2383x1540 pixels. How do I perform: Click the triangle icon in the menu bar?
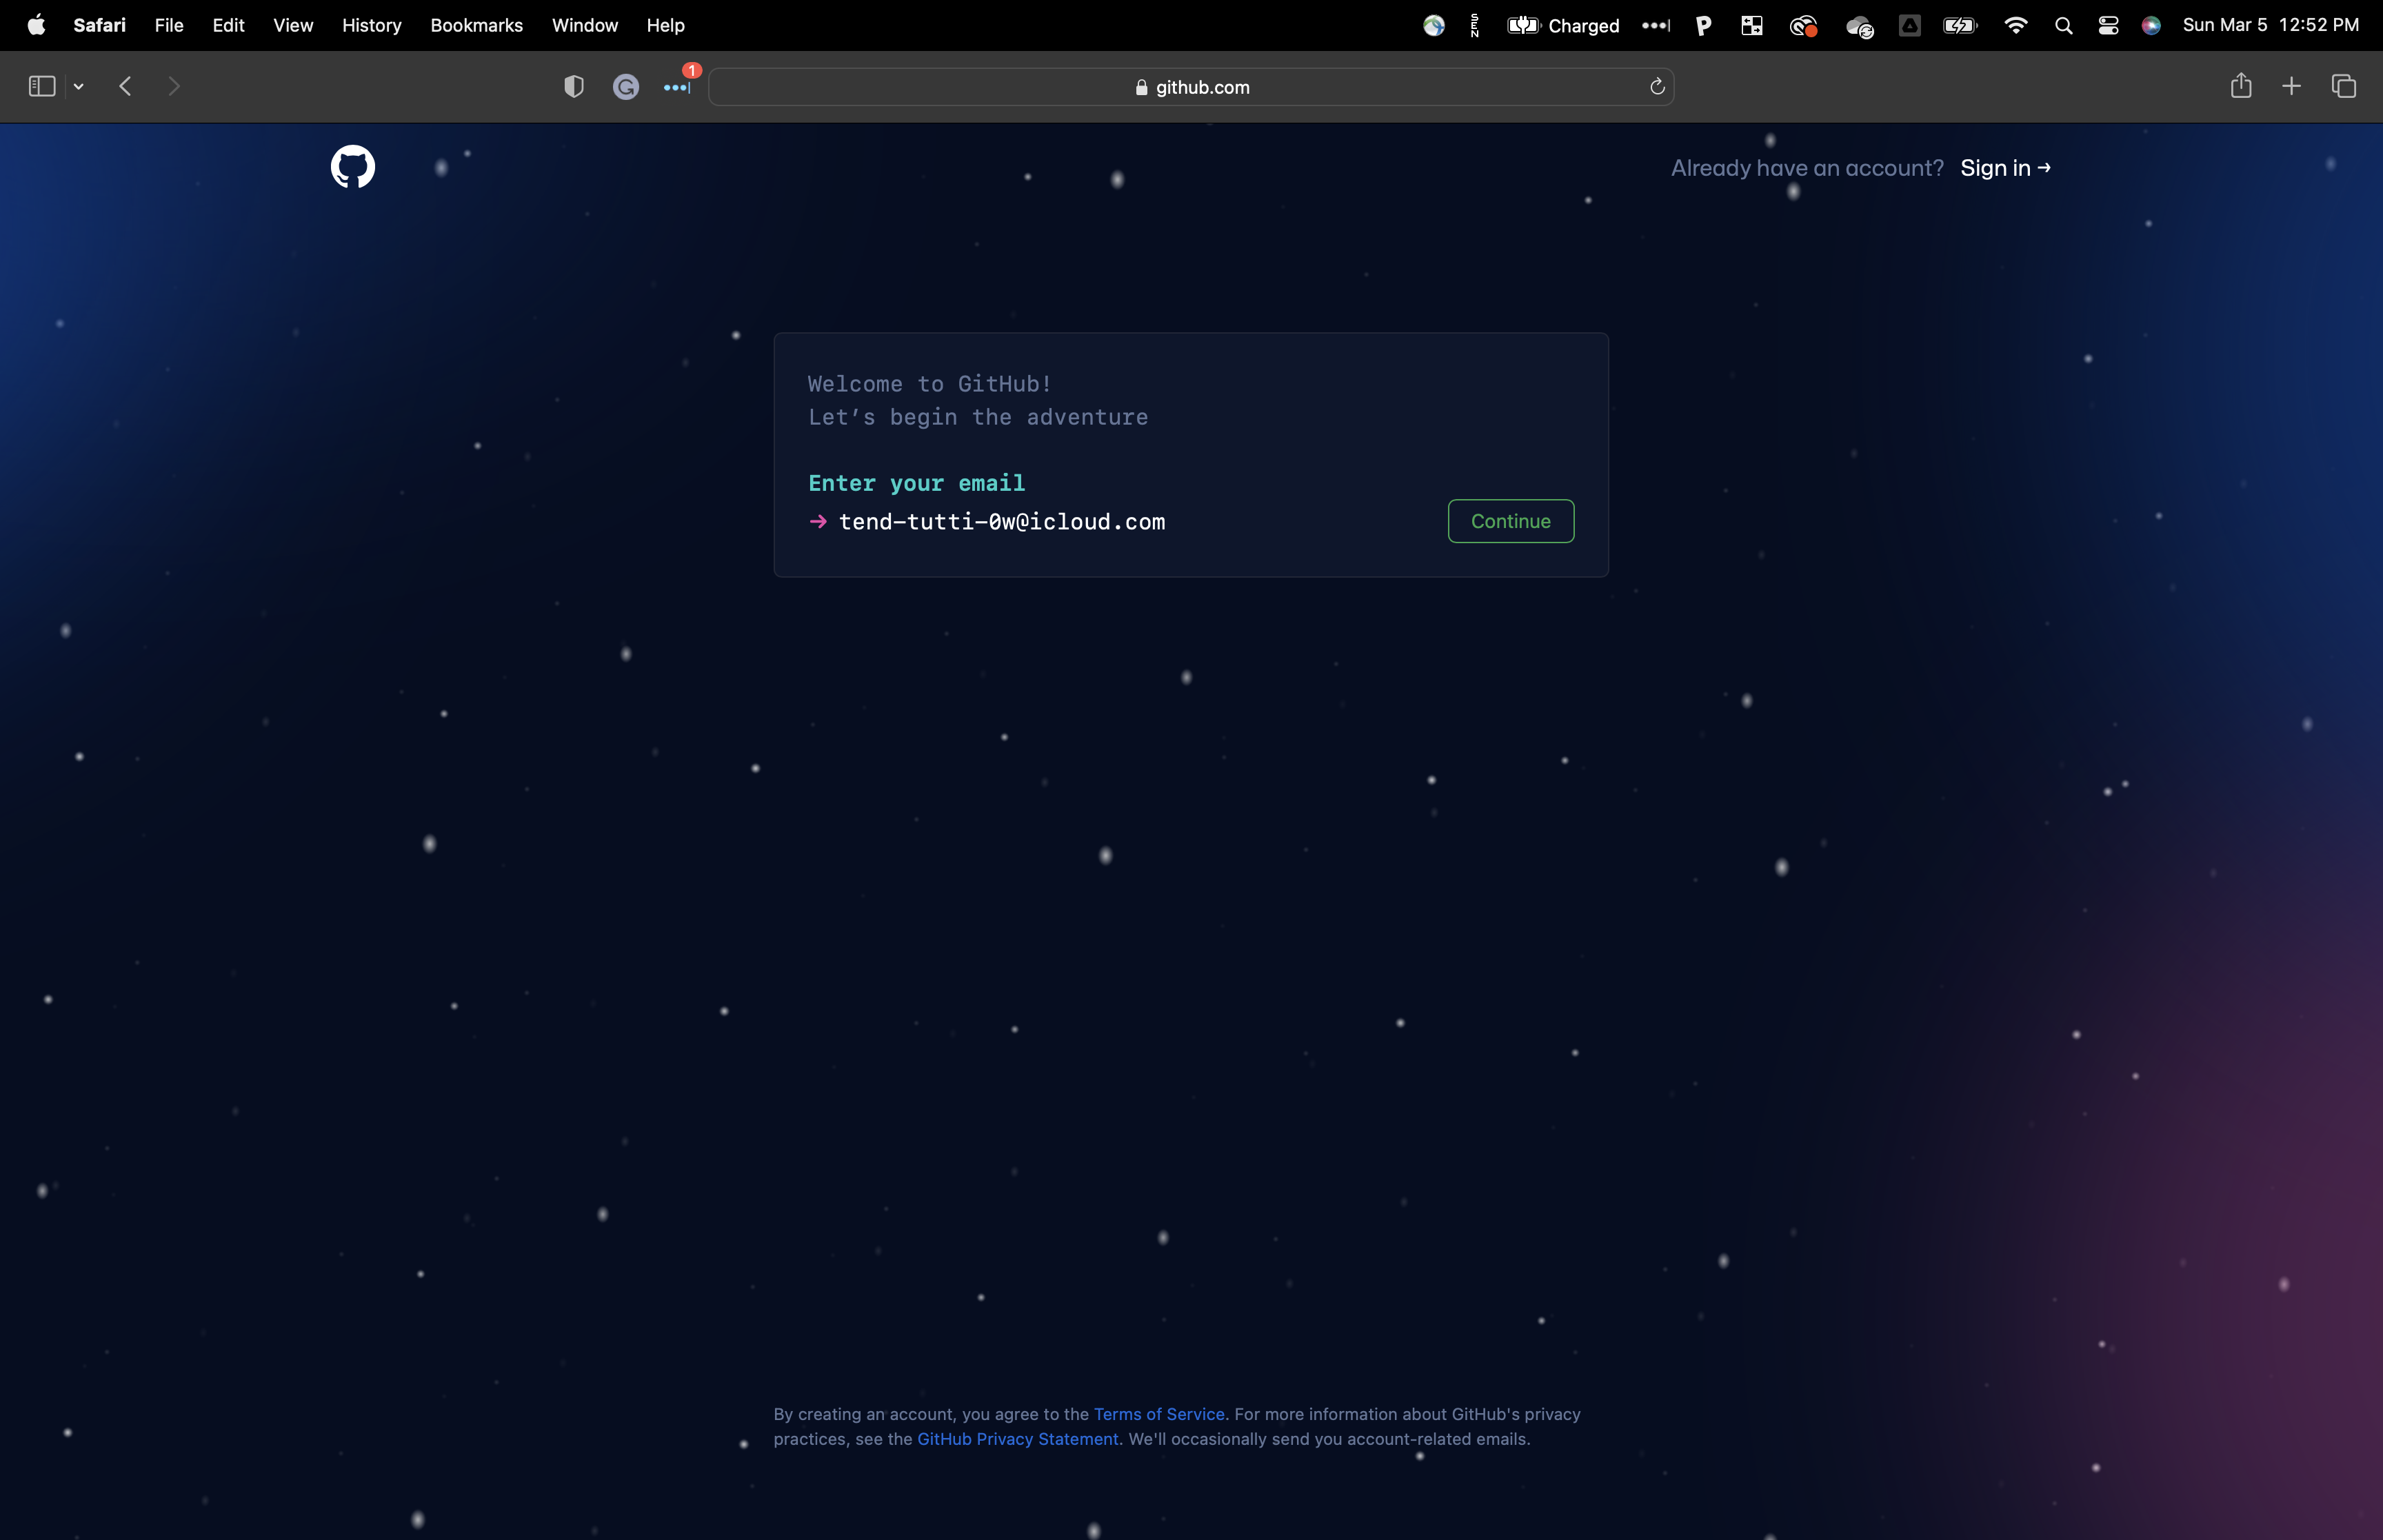1909,26
